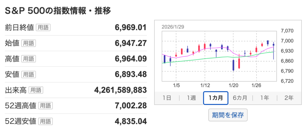
Task: Select the 1週 chart period tab
Action: (191, 98)
